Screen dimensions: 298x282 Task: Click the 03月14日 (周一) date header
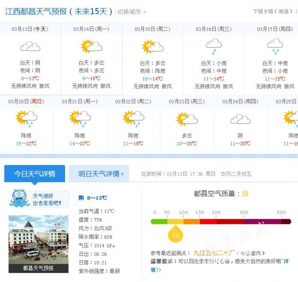coord(91,29)
